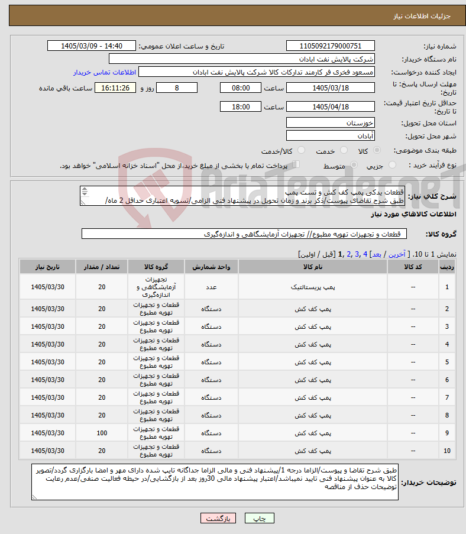Click the goods group field (گروه کالا)

244,234
